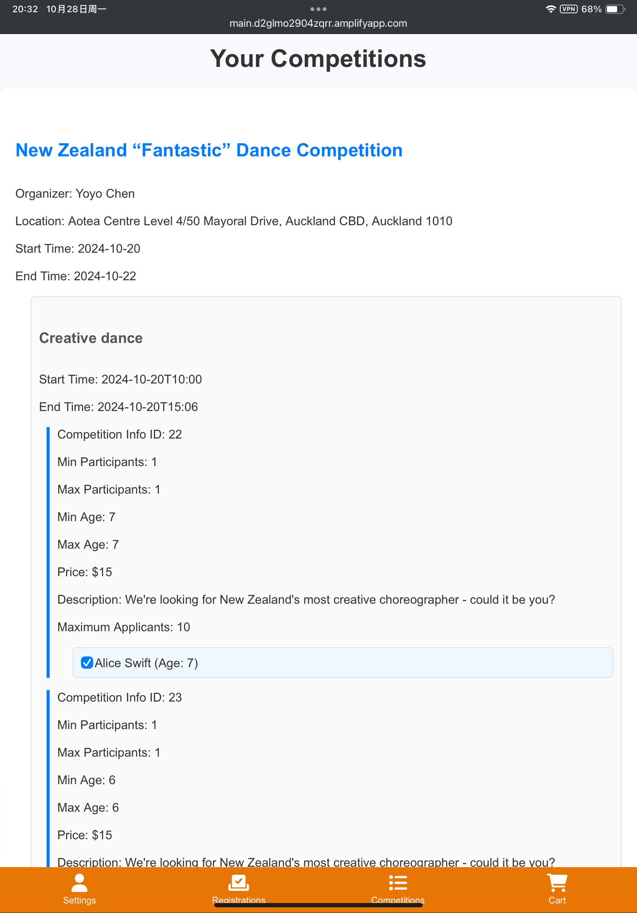Viewport: 637px width, 913px height.
Task: Tap the battery icon in status bar
Action: click(x=614, y=9)
